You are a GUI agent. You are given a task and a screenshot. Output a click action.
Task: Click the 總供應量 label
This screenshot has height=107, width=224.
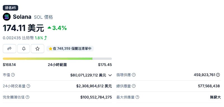(x=123, y=86)
